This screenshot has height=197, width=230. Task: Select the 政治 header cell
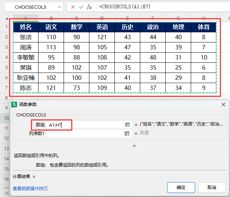tap(153, 27)
